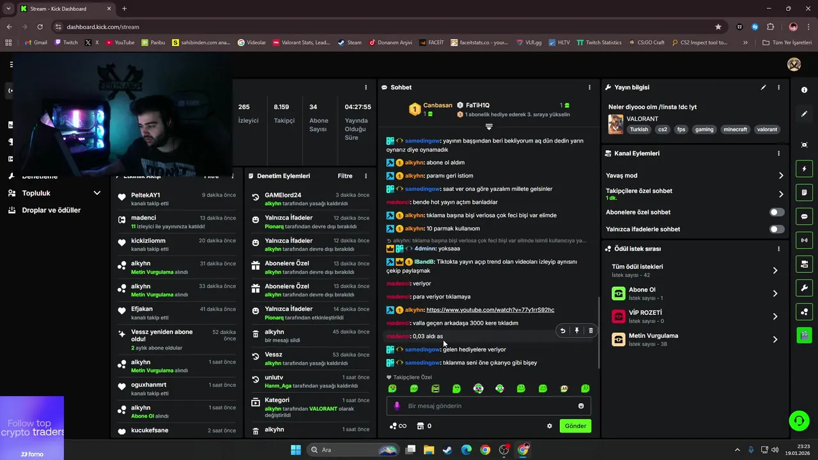Send the message with Gönder button
Screen dimensions: 818x460
[575, 426]
